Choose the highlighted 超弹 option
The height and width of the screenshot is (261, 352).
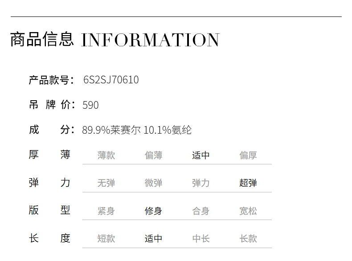click(x=248, y=183)
